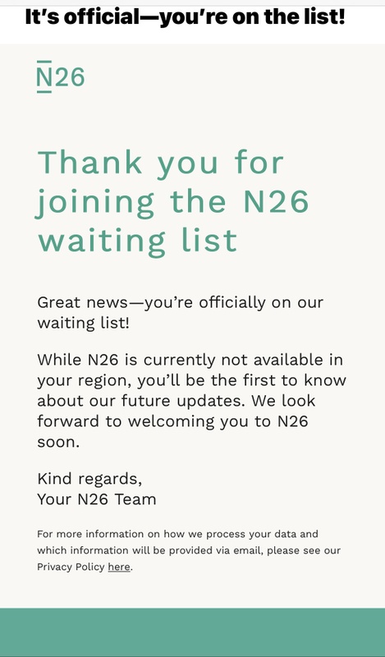Screen dimensions: 385x657
Task: Select the email subject line 'It's official'
Action: pos(185,16)
